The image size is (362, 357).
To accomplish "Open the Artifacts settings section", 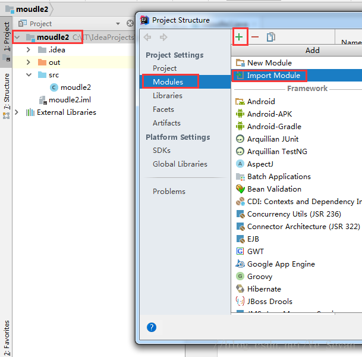I will click(166, 123).
